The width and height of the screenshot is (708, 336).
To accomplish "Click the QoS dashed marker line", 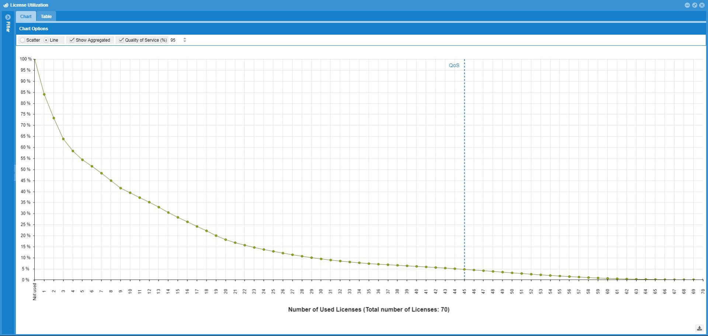I will 464,148.
